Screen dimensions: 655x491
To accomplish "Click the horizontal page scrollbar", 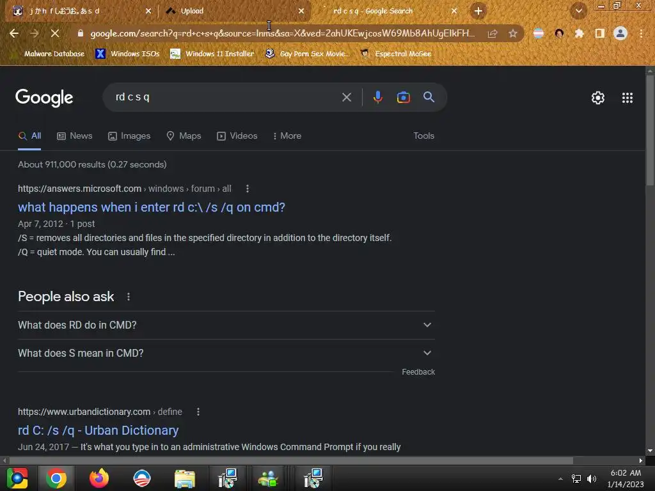I will click(291, 460).
